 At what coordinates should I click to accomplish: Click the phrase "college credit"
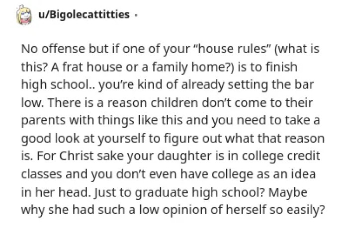click(281, 157)
